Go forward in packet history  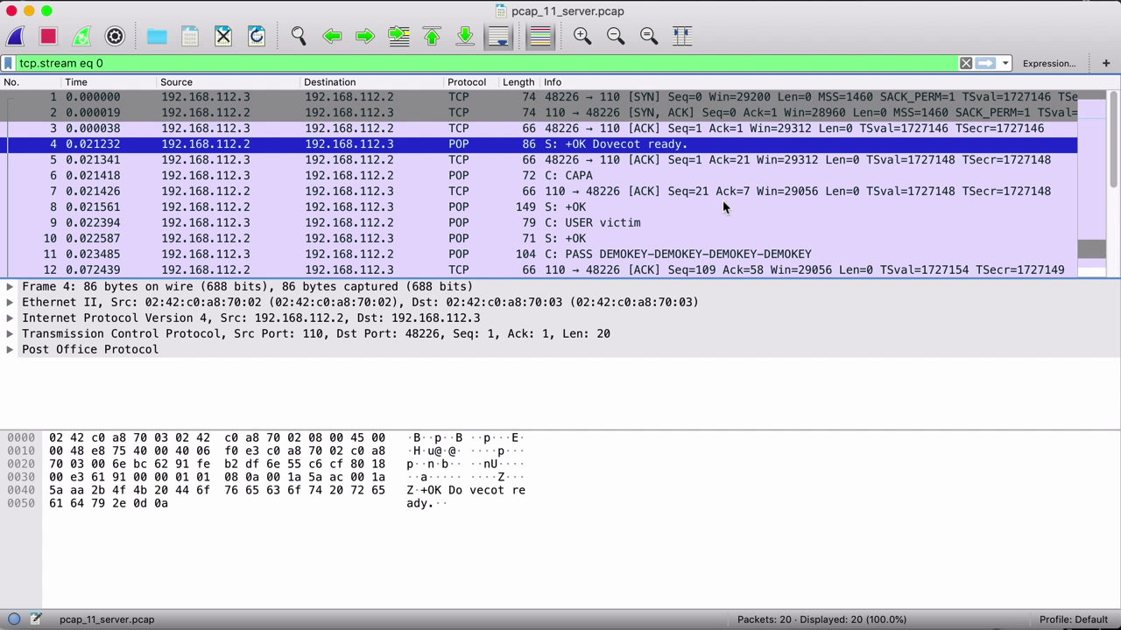coord(365,36)
